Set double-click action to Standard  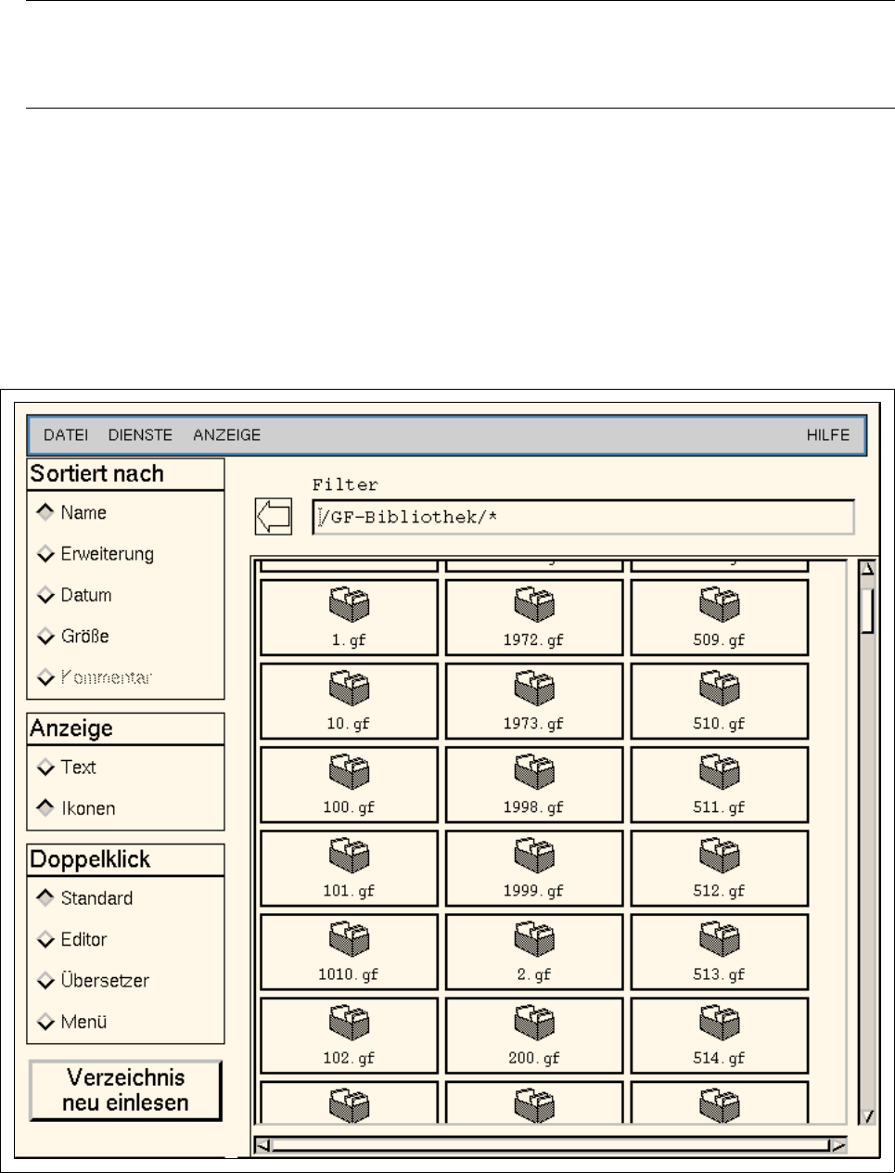(84, 898)
